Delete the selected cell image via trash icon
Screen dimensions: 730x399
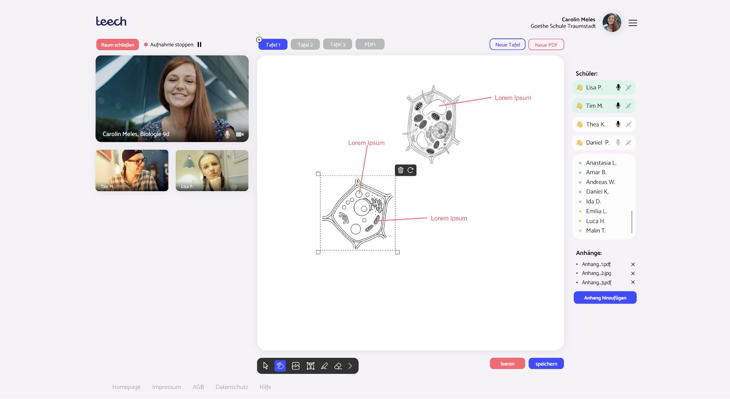tap(400, 170)
